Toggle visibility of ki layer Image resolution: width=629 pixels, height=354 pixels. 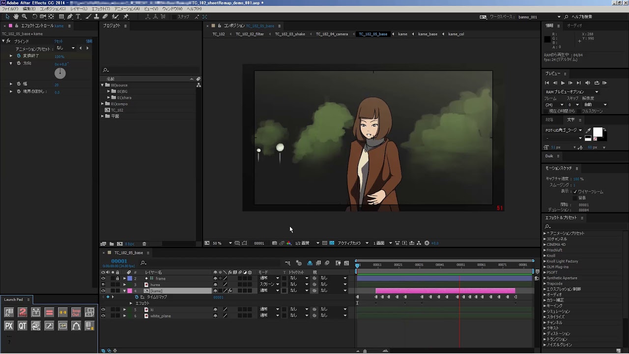click(103, 309)
